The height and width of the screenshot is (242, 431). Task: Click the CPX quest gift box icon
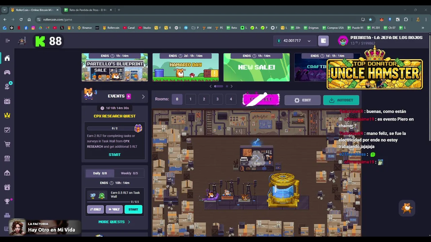(138, 128)
